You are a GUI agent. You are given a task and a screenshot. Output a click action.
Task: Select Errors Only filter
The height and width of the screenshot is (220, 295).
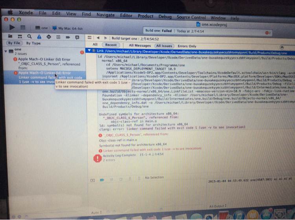[x=187, y=46]
